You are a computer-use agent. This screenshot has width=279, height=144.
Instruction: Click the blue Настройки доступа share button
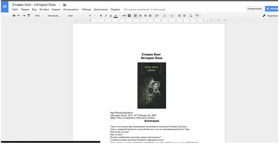coord(272,9)
